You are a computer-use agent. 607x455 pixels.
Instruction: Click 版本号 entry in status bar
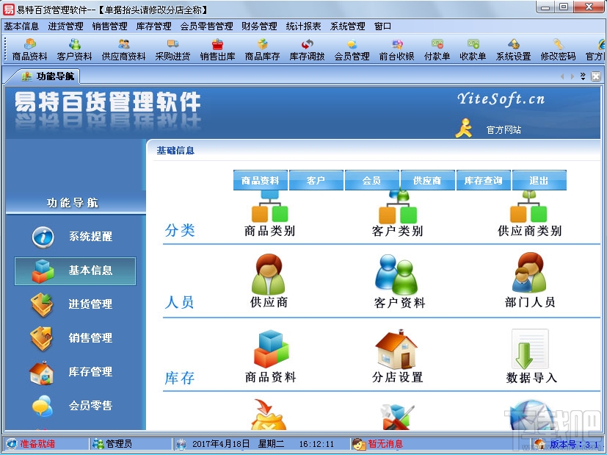pos(575,444)
